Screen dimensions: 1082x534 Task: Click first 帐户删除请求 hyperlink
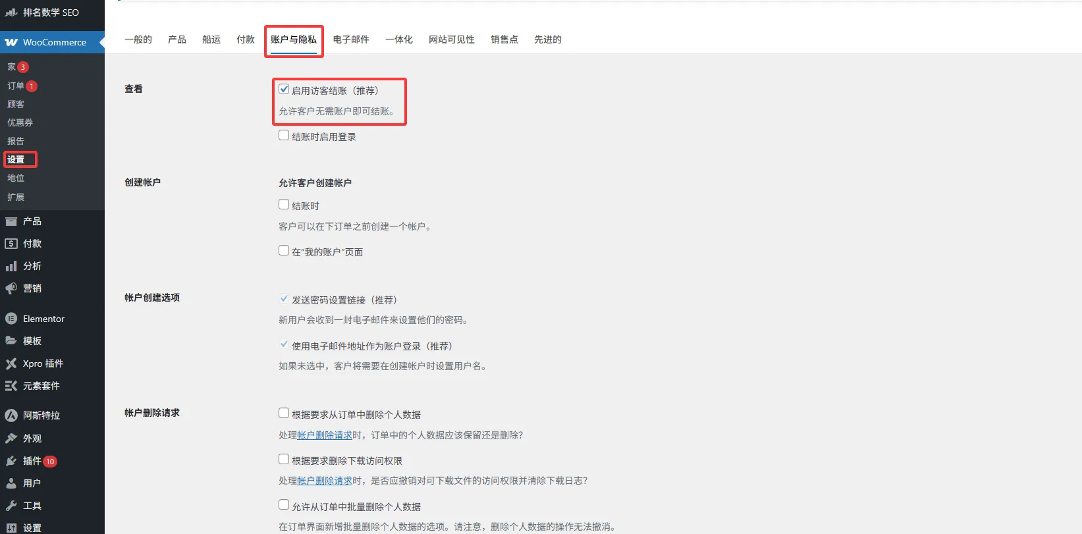[x=324, y=435]
